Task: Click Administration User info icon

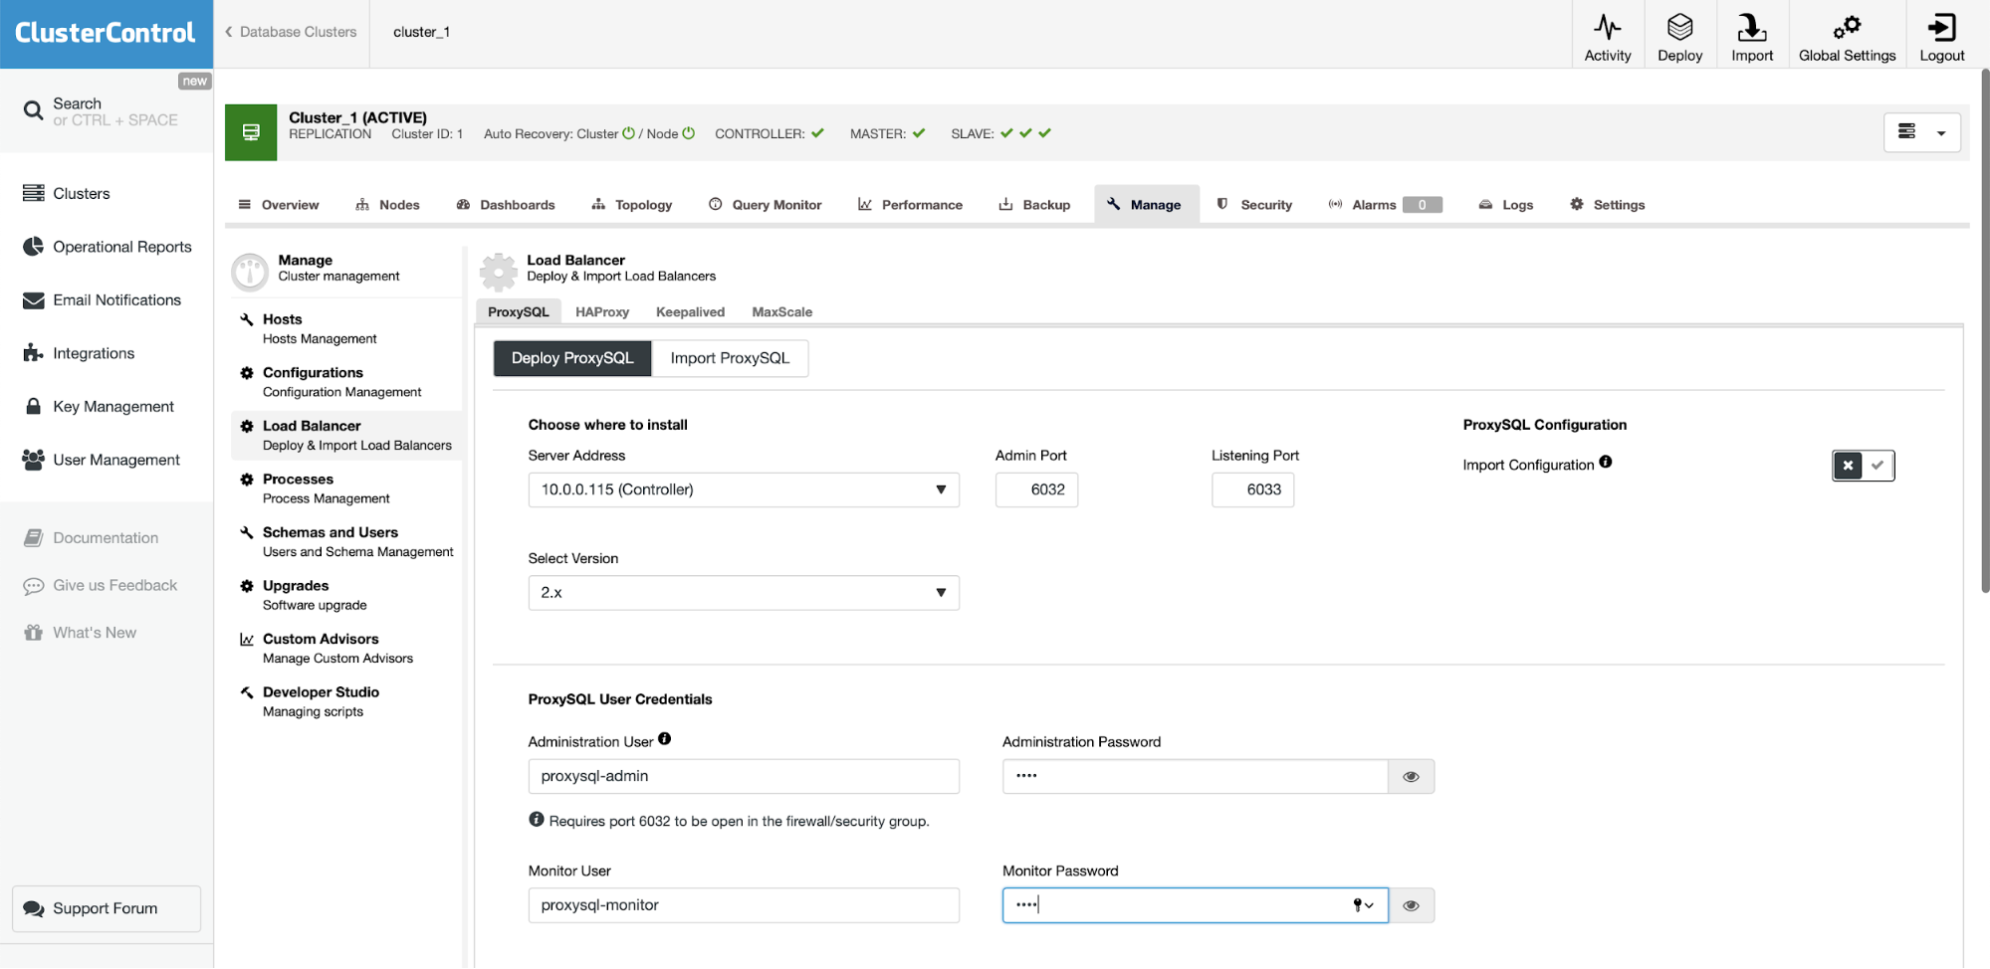Action: [665, 739]
